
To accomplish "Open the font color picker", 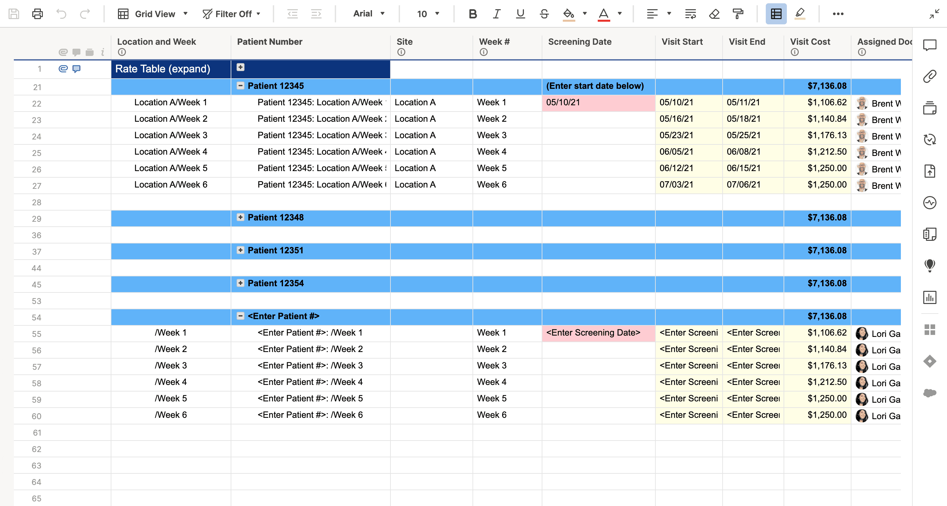I will (x=620, y=14).
